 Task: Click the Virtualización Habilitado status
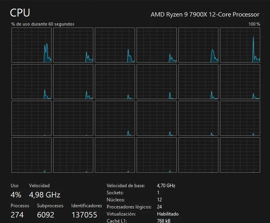pyautogui.click(x=168, y=214)
